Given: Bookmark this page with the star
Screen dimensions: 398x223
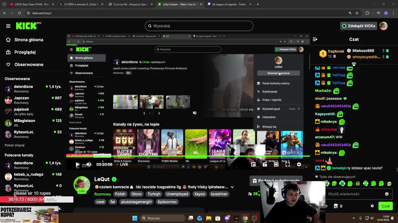Looking at the screenshot, I should 357,13.
